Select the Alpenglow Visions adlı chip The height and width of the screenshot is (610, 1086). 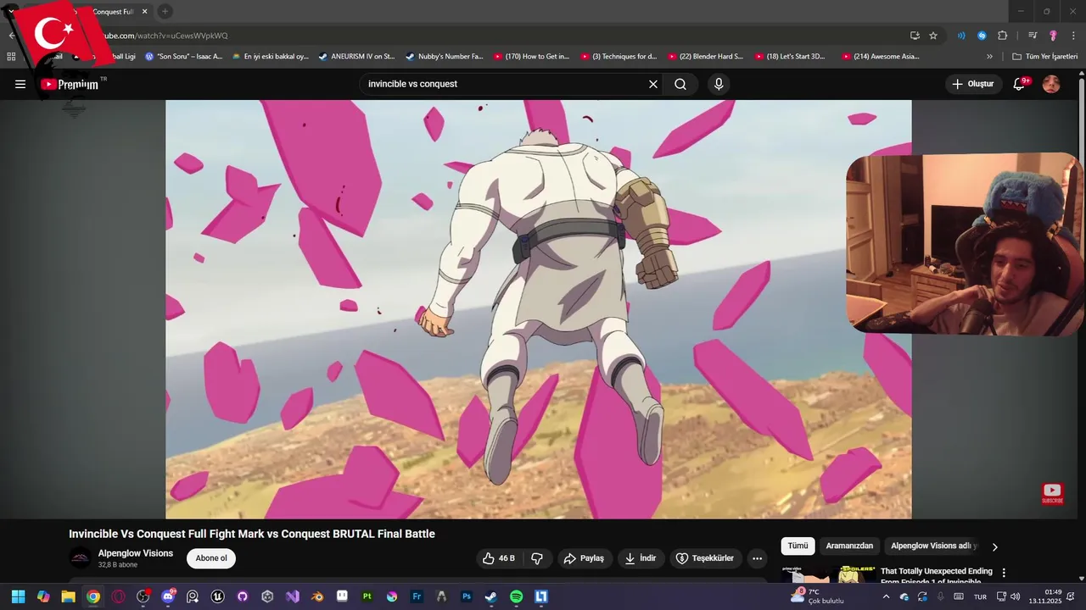[932, 546]
